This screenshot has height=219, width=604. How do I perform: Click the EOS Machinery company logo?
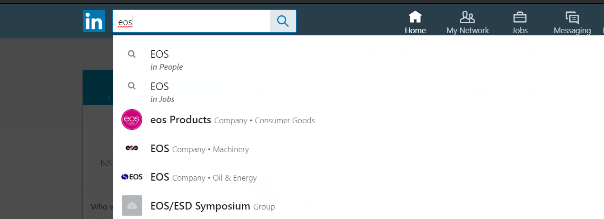coord(132,148)
